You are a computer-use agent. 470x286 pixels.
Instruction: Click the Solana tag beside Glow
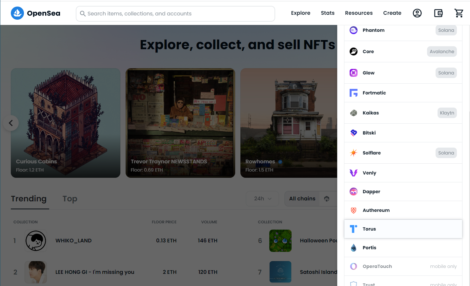coord(446,73)
